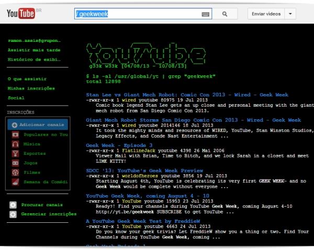This screenshot has height=250, width=314.
Task: Expand the dropdown arrow beside Enviar vídeos
Action: [x=291, y=14]
